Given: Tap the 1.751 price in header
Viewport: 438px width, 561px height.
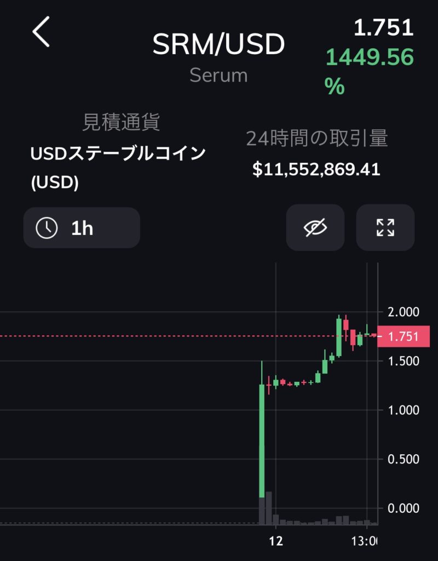Looking at the screenshot, I should (384, 27).
